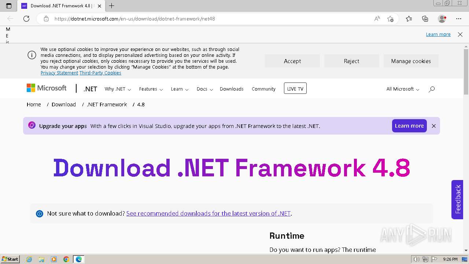Image resolution: width=469 pixels, height=264 pixels.
Task: Click Learn more in the notification bar
Action: coord(438,34)
